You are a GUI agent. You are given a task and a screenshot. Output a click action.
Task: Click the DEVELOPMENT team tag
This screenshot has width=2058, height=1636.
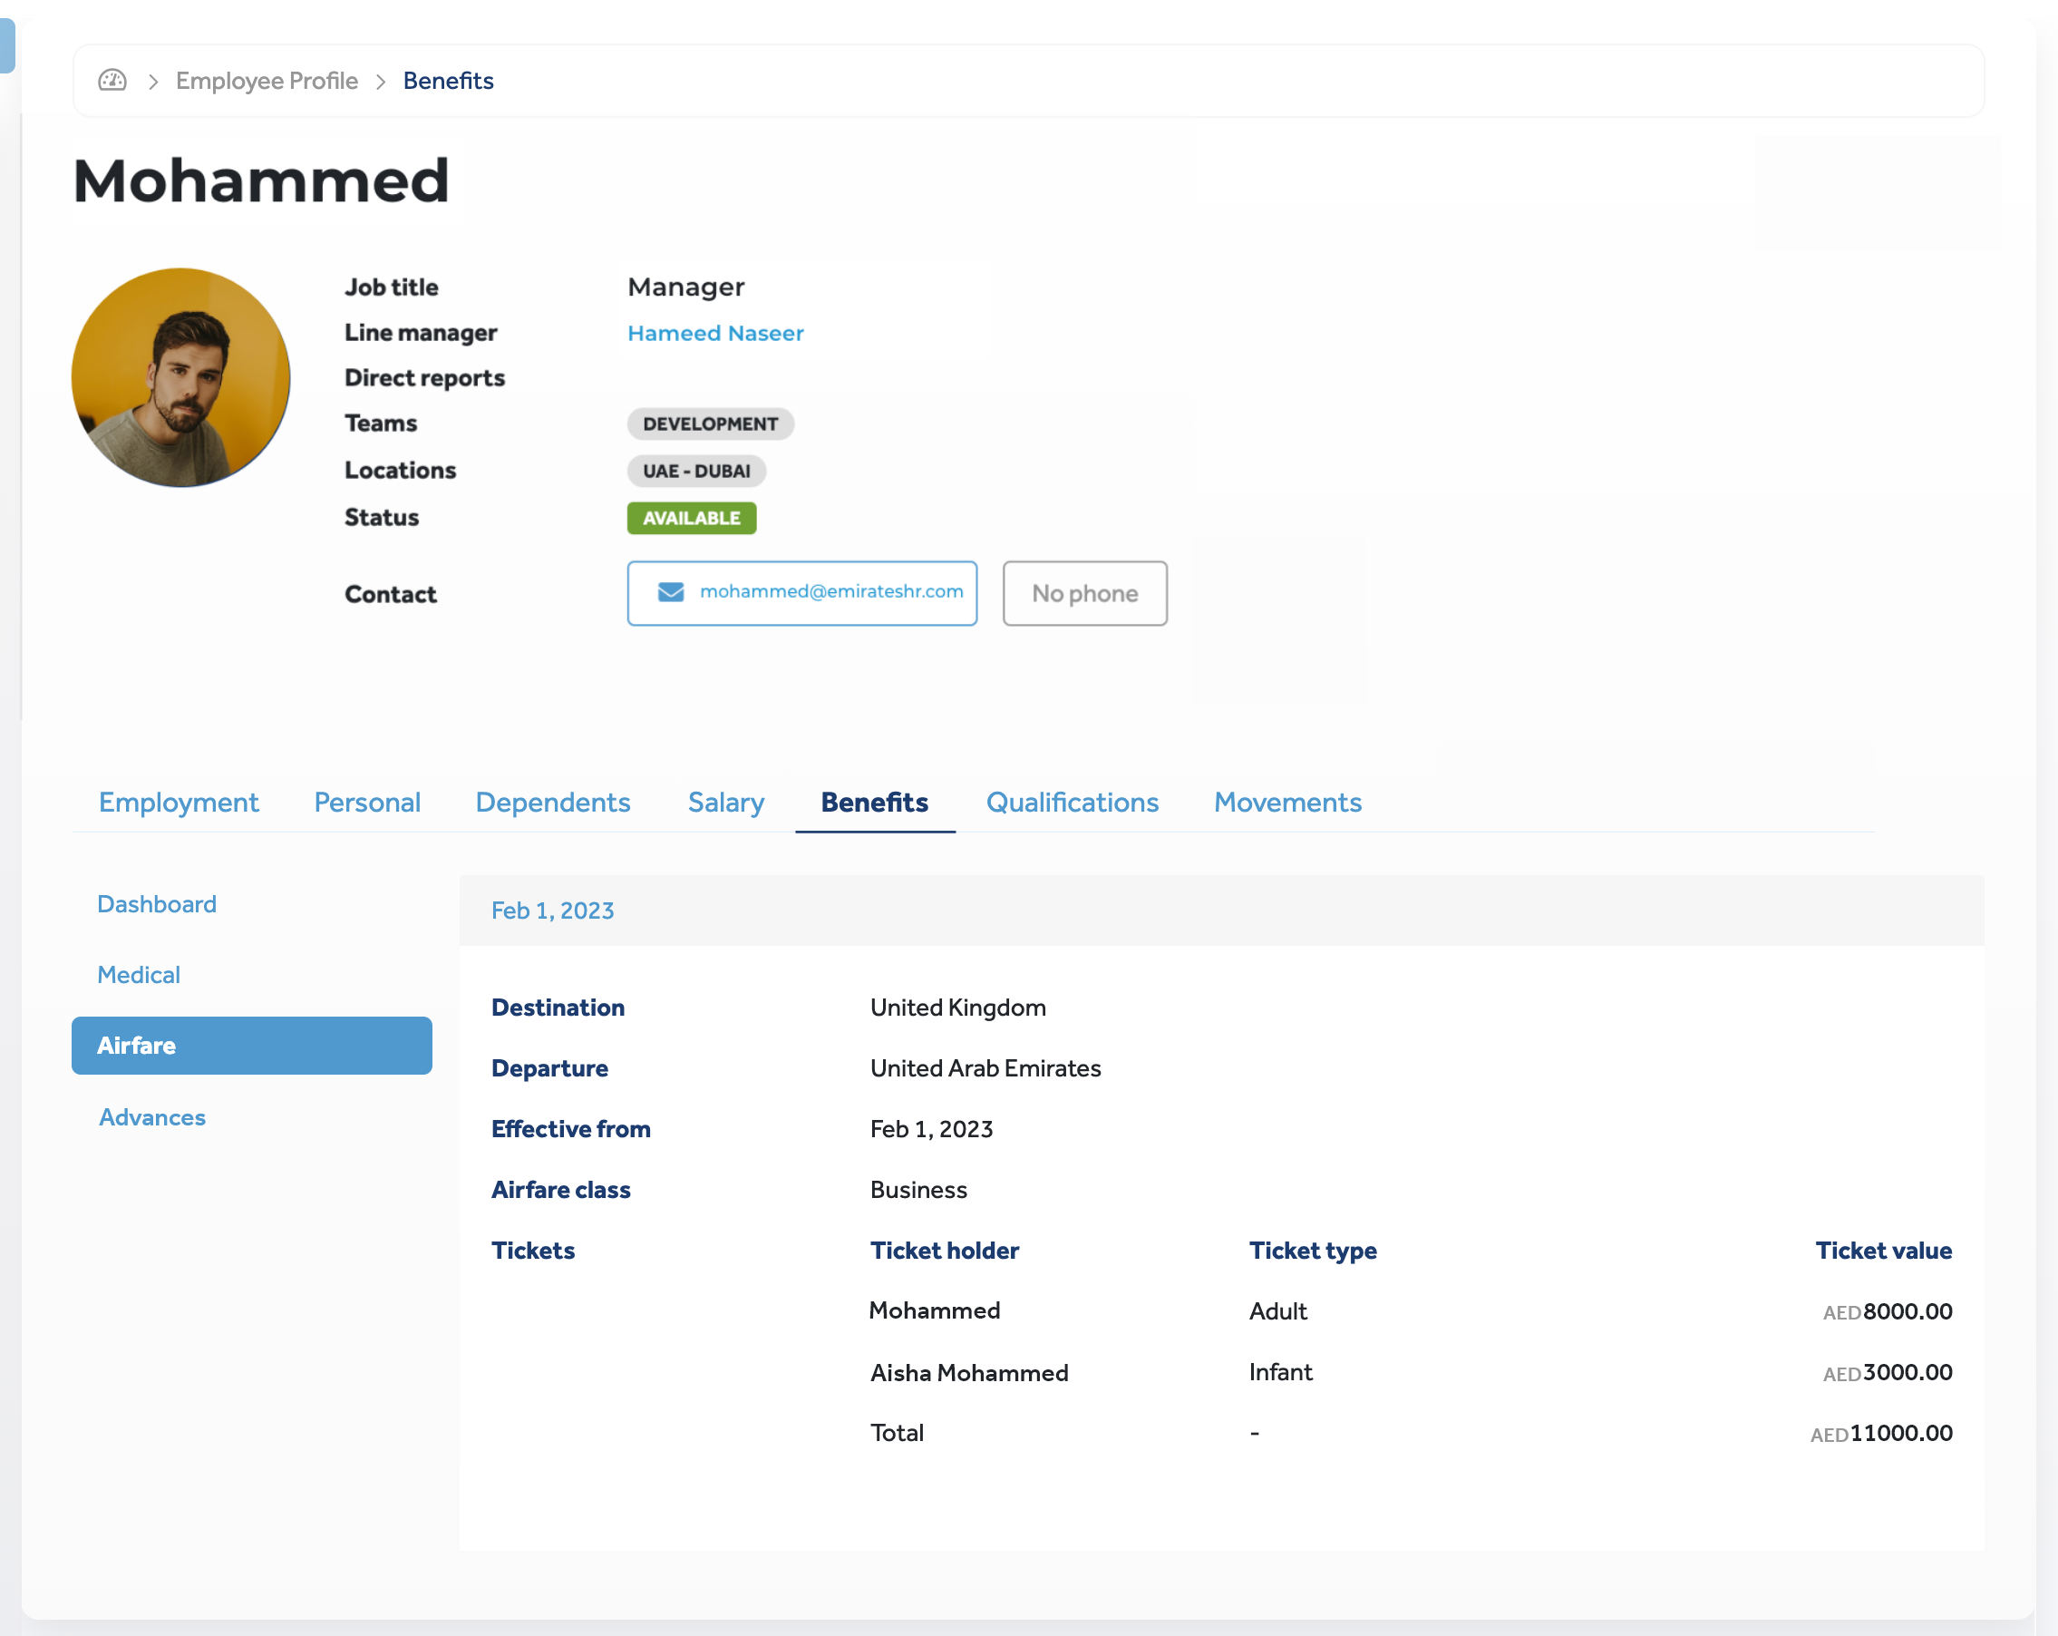click(710, 424)
